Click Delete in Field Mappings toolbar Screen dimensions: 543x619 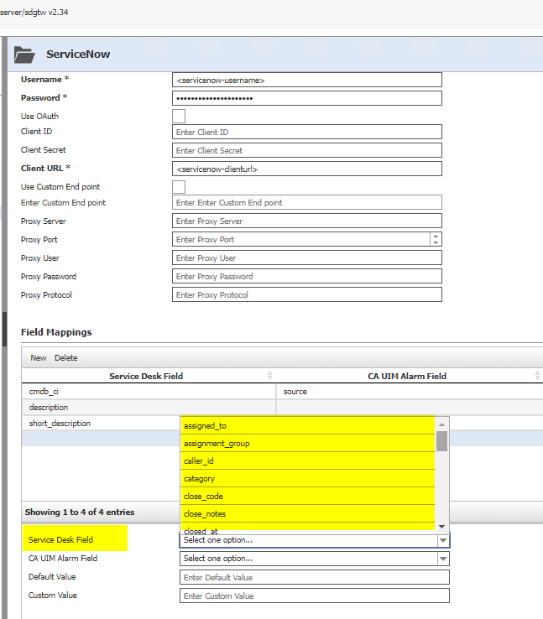click(65, 358)
